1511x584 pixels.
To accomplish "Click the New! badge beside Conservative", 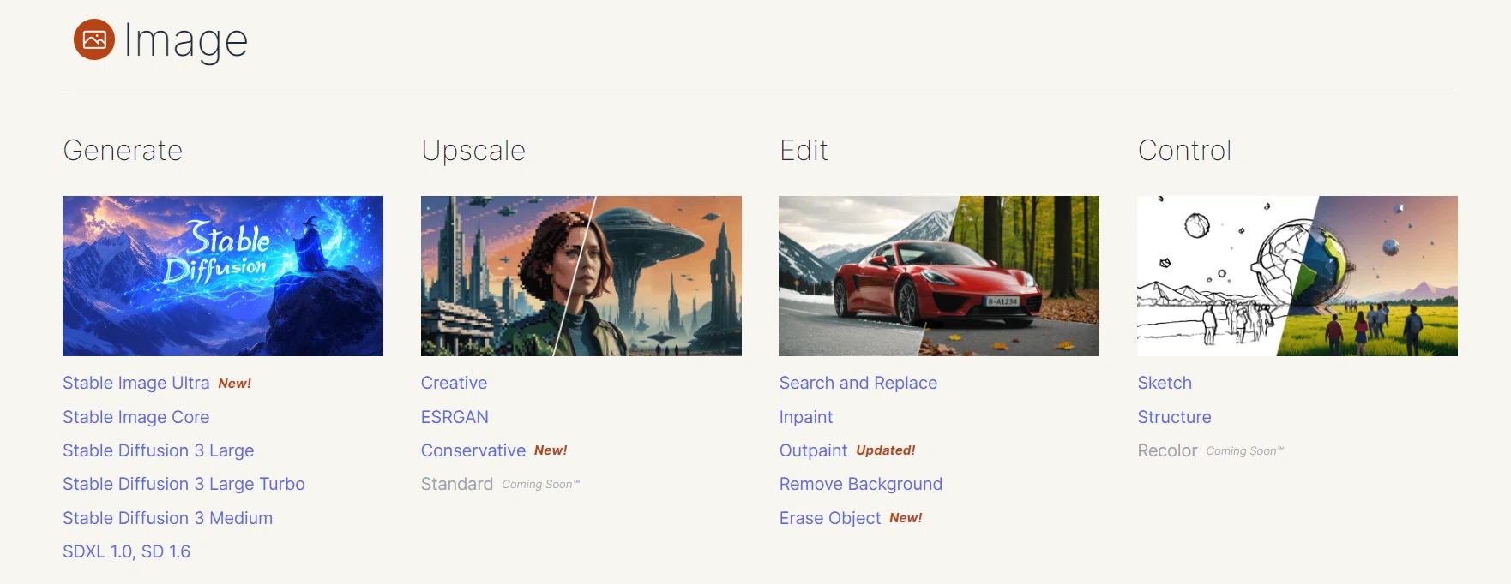I will tap(551, 450).
